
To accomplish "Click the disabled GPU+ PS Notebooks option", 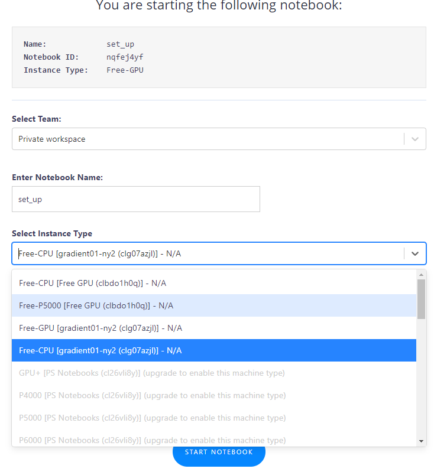I will (x=214, y=373).
